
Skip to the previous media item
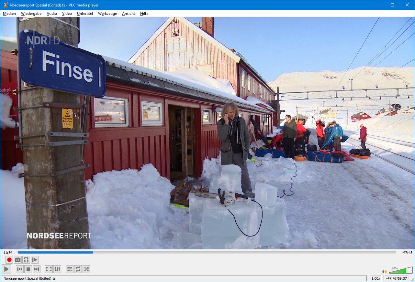click(x=20, y=269)
